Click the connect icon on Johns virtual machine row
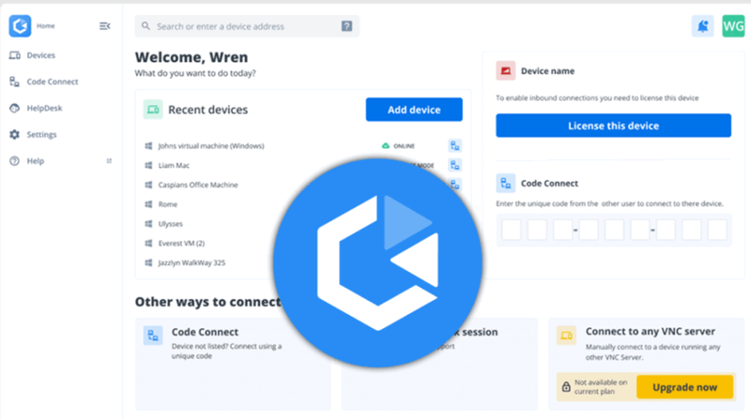751x419 pixels. (454, 145)
